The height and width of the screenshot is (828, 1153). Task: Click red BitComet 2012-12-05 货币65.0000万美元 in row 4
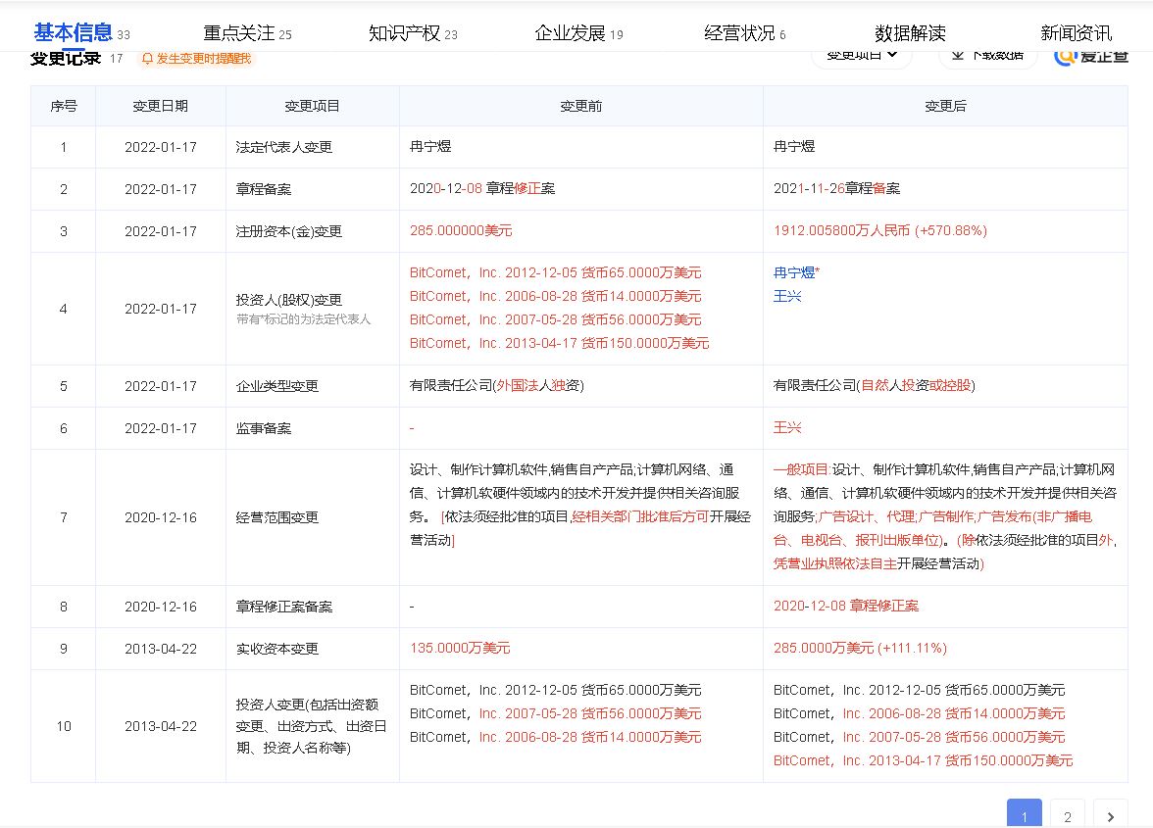coord(555,272)
